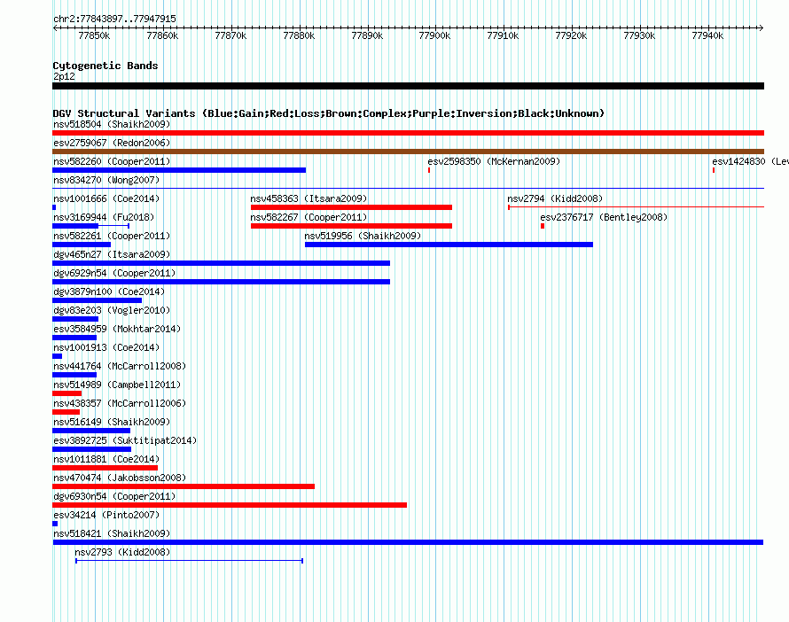Click the red nsv458363 loss bar
789x622 pixels.
pos(351,207)
